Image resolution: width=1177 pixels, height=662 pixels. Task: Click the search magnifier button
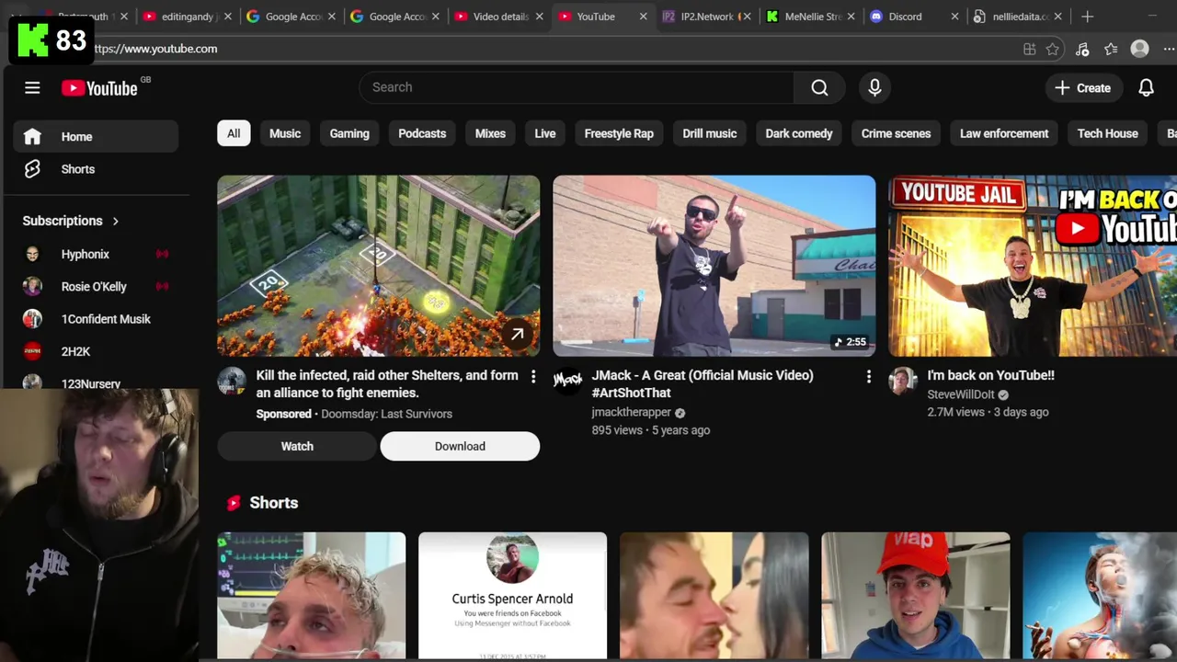tap(819, 87)
